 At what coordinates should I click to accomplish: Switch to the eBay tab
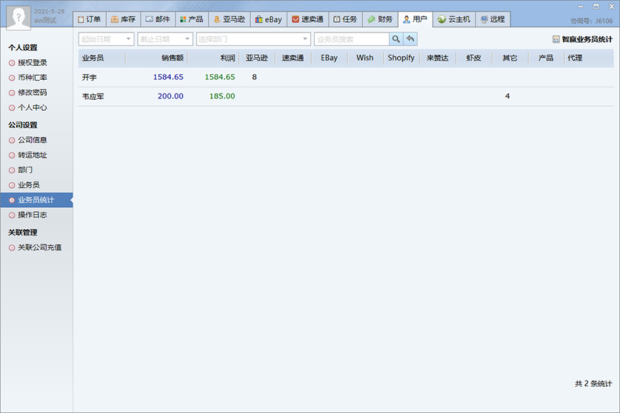tap(269, 19)
